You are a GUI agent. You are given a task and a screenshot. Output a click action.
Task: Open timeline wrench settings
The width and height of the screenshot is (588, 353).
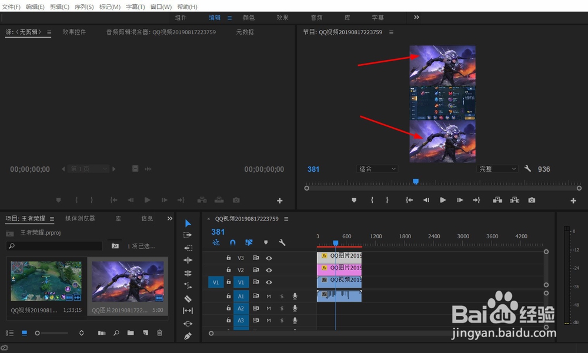(282, 243)
